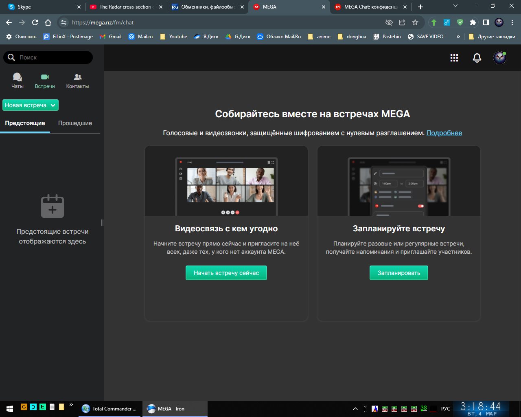Screen dimensions: 521x417
Task: Open the Youtube bookmarks folder
Action: tap(173, 37)
